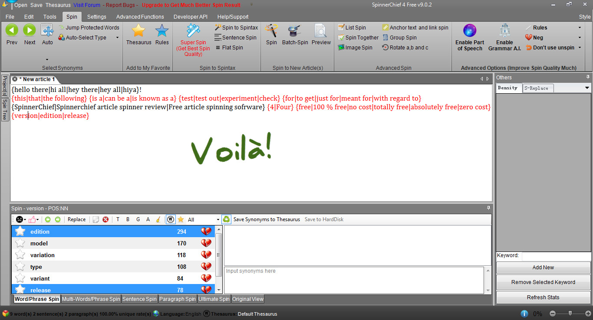Expand the Neg dropdown arrow

(x=580, y=38)
